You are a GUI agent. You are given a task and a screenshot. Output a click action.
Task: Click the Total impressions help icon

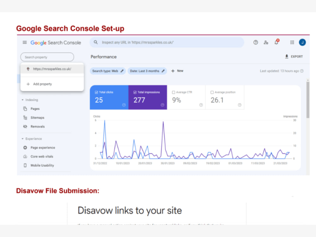coord(162,105)
